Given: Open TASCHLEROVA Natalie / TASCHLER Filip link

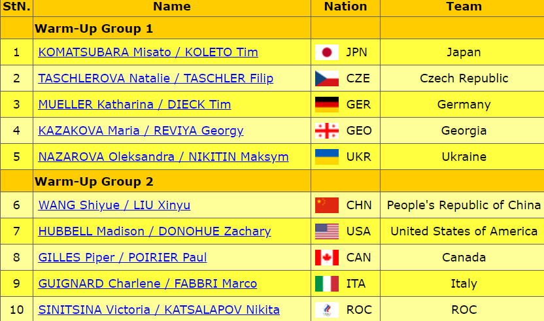Looking at the screenshot, I should point(156,78).
